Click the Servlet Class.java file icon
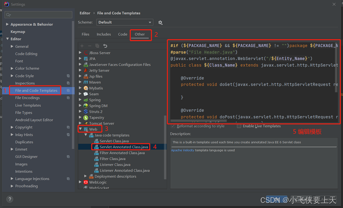 click(96, 141)
